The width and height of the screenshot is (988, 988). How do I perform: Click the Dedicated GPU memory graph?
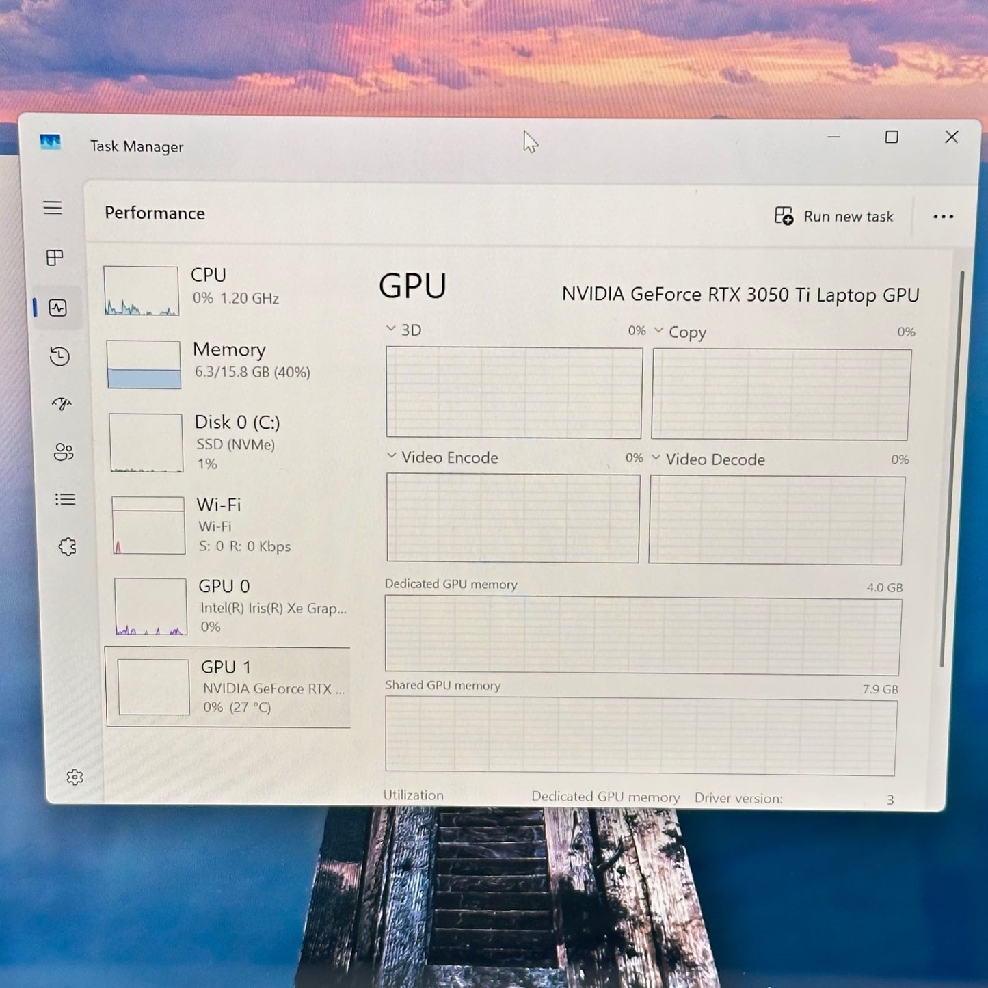[x=642, y=635]
